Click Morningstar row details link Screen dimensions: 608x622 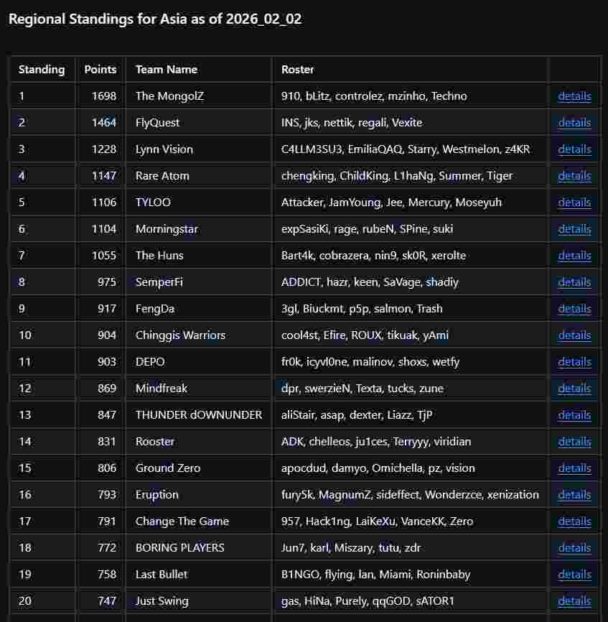[x=574, y=229]
